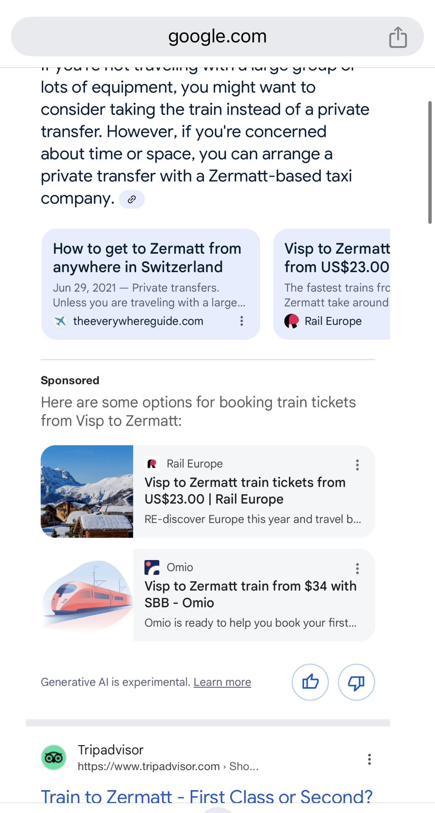Click the red train illustration thumbnail
Image resolution: width=435 pixels, height=813 pixels.
pos(87,595)
